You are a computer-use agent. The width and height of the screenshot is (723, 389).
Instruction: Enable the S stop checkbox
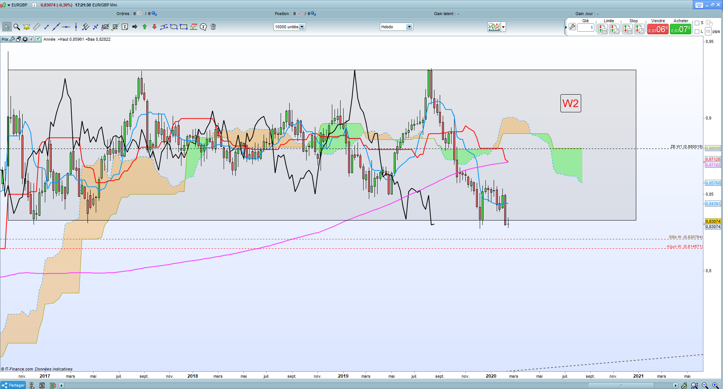click(697, 23)
